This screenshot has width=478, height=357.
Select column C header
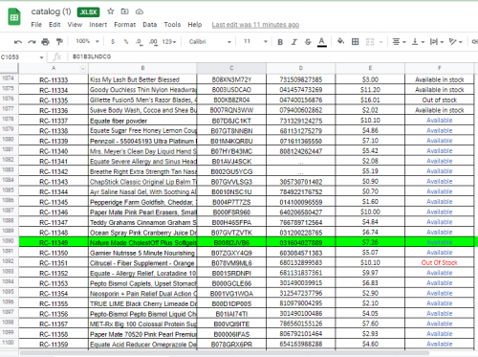[231, 68]
